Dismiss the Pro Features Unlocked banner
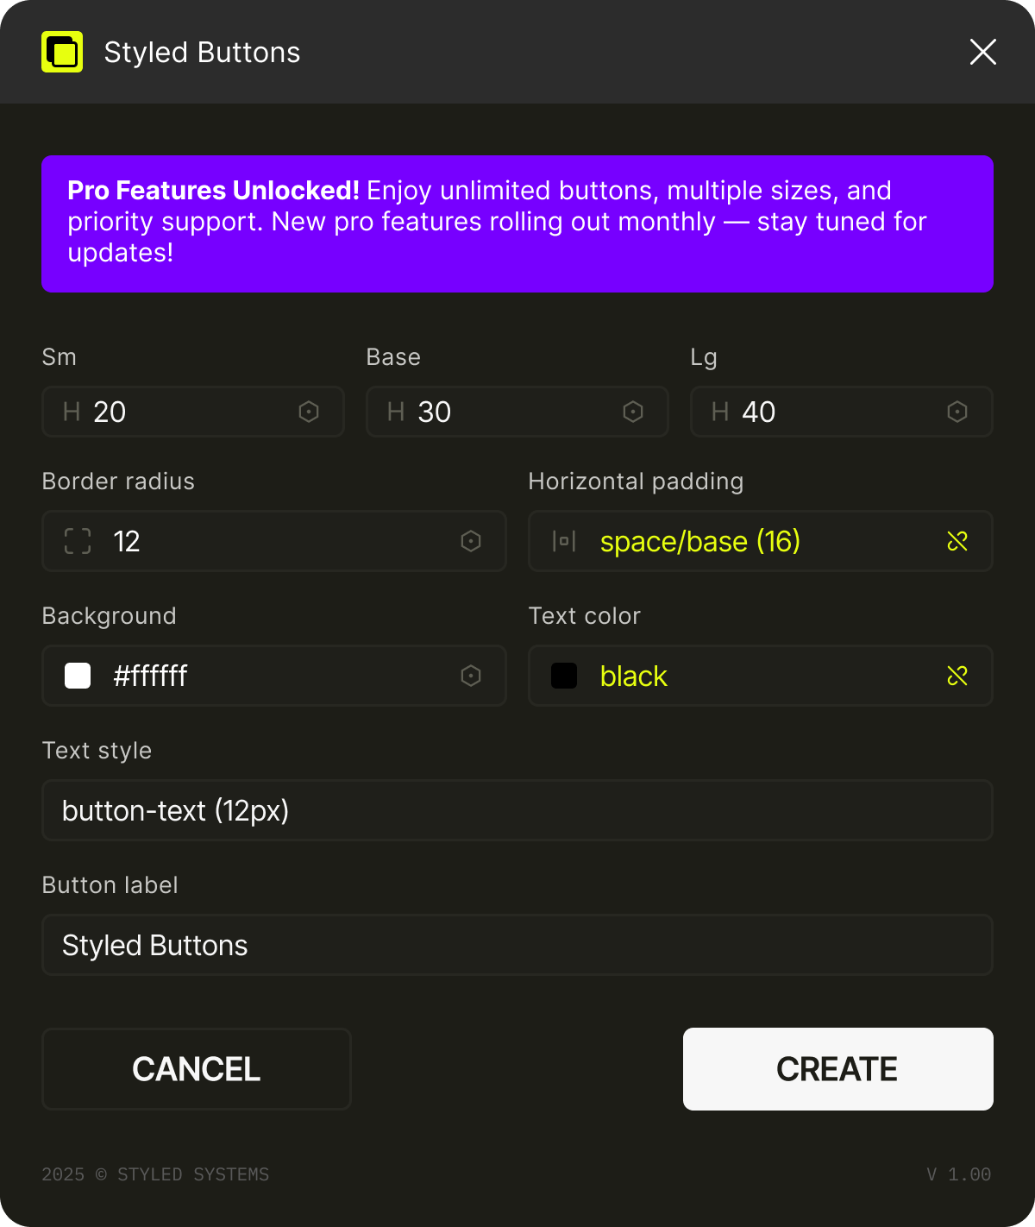 pyautogui.click(x=517, y=223)
